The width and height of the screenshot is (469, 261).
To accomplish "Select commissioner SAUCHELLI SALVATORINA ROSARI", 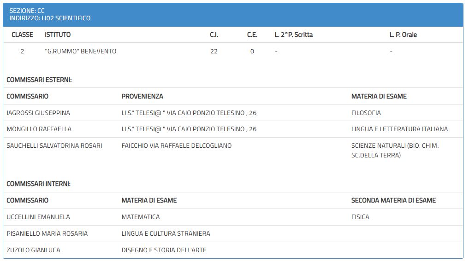I will pos(54,146).
